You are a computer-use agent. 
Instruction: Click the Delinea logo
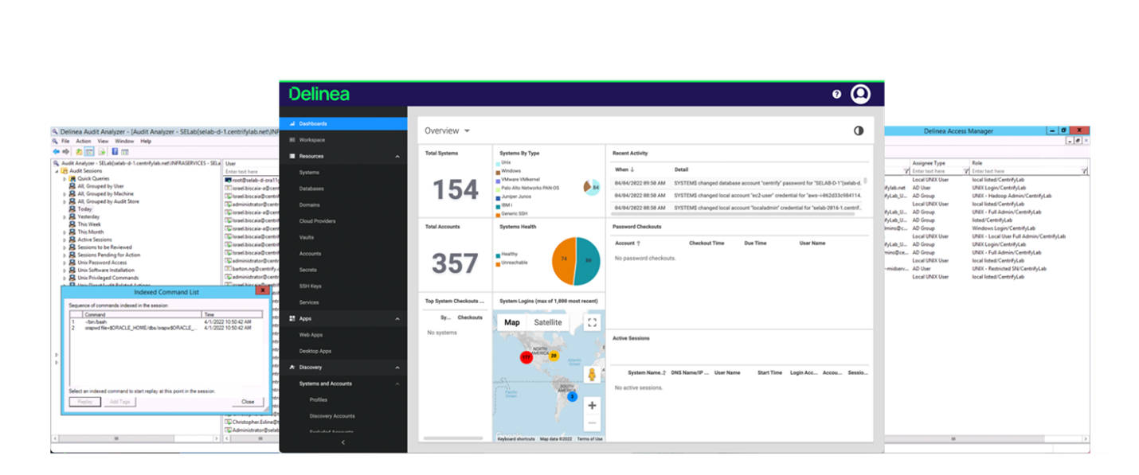319,94
